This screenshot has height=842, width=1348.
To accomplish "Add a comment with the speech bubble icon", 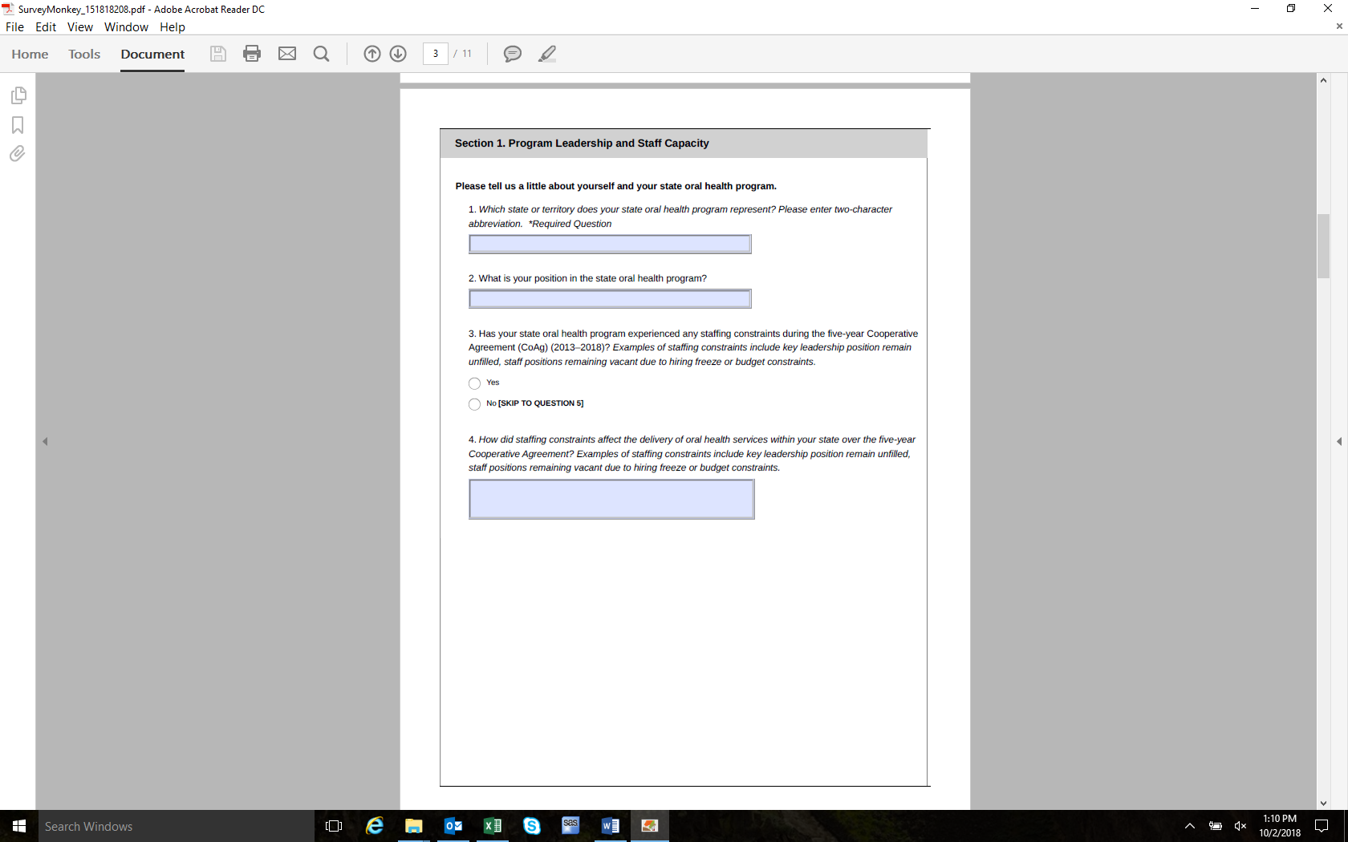I will (x=512, y=54).
